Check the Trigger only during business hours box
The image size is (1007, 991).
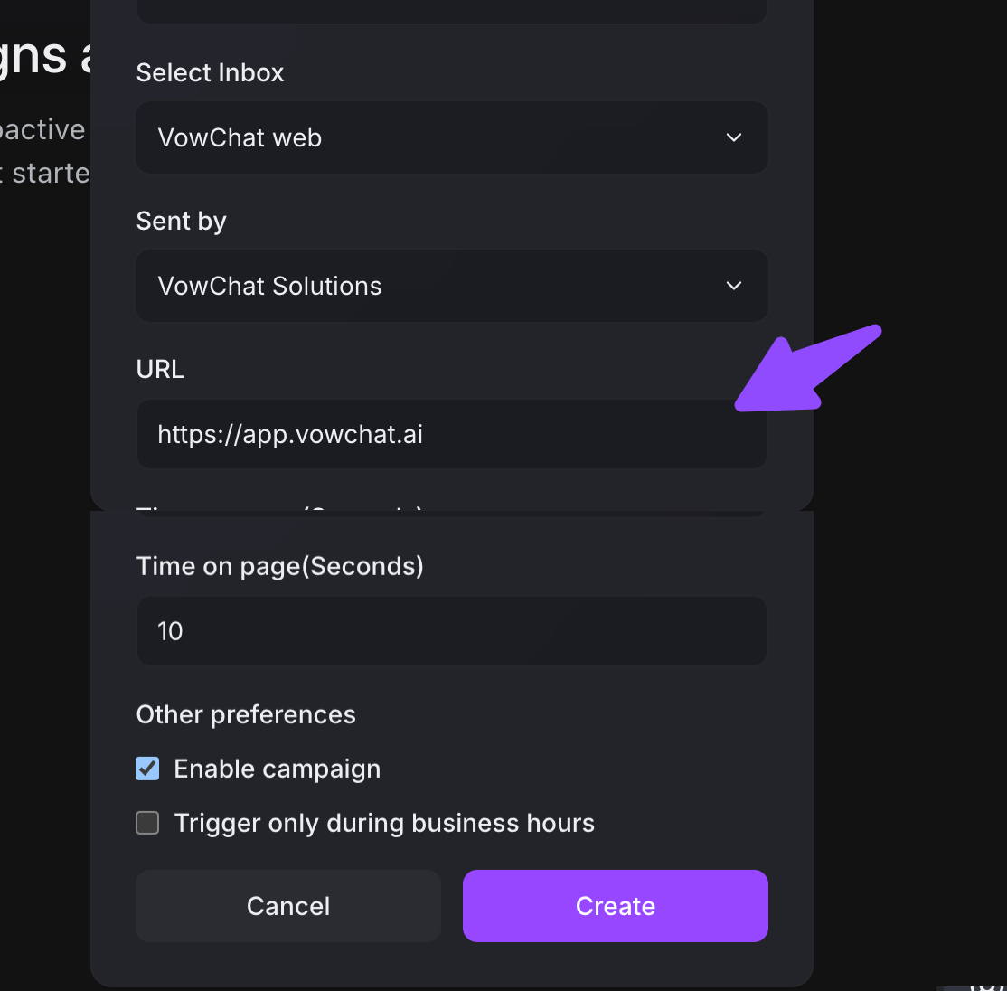click(147, 823)
